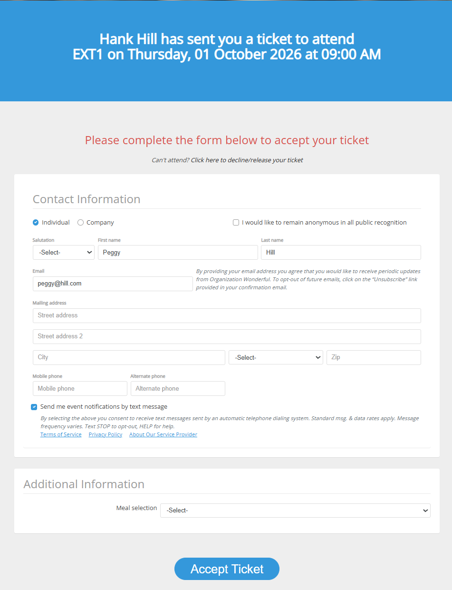Open the Salutation dropdown
The image size is (452, 590).
pos(64,253)
